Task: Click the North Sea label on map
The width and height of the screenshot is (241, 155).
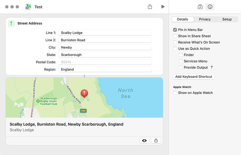Action: (126, 93)
